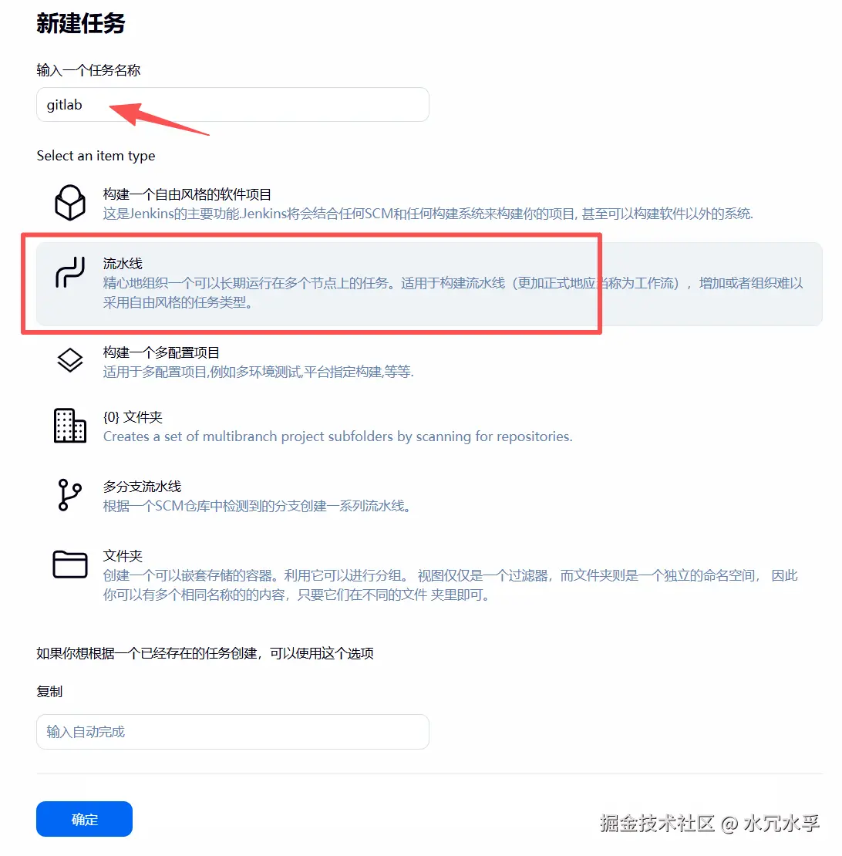Pick the {0} 文件夹 option title
The width and height of the screenshot is (842, 856).
pos(133,417)
